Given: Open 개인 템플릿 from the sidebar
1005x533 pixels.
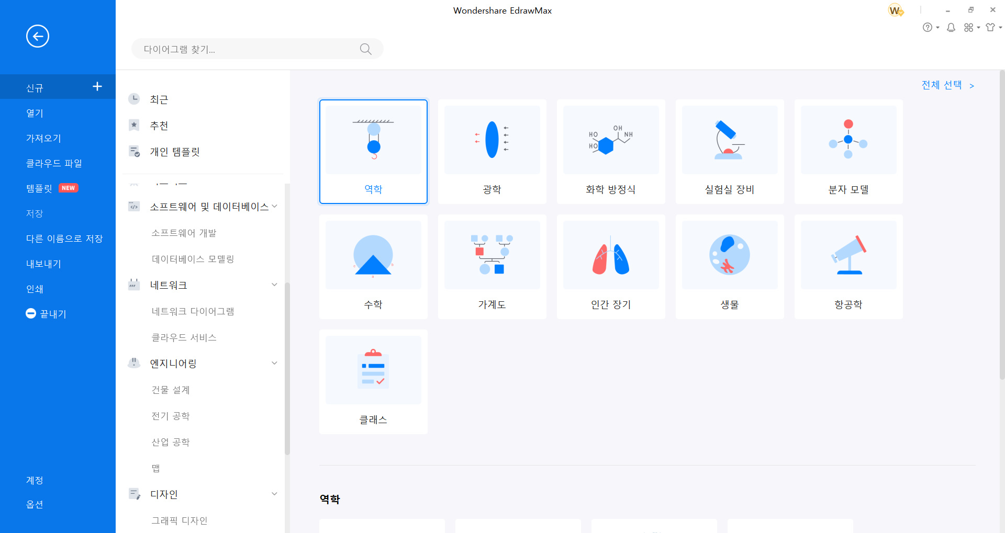Looking at the screenshot, I should [x=174, y=152].
